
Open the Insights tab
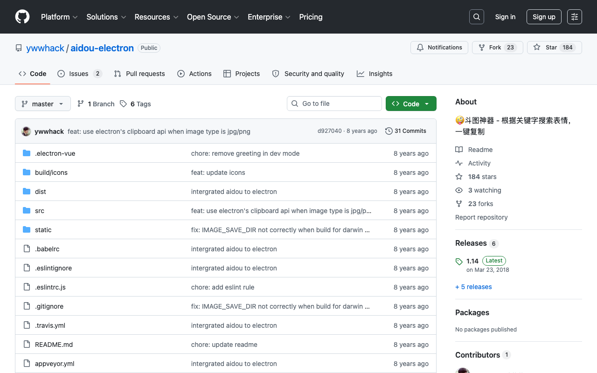tap(375, 74)
